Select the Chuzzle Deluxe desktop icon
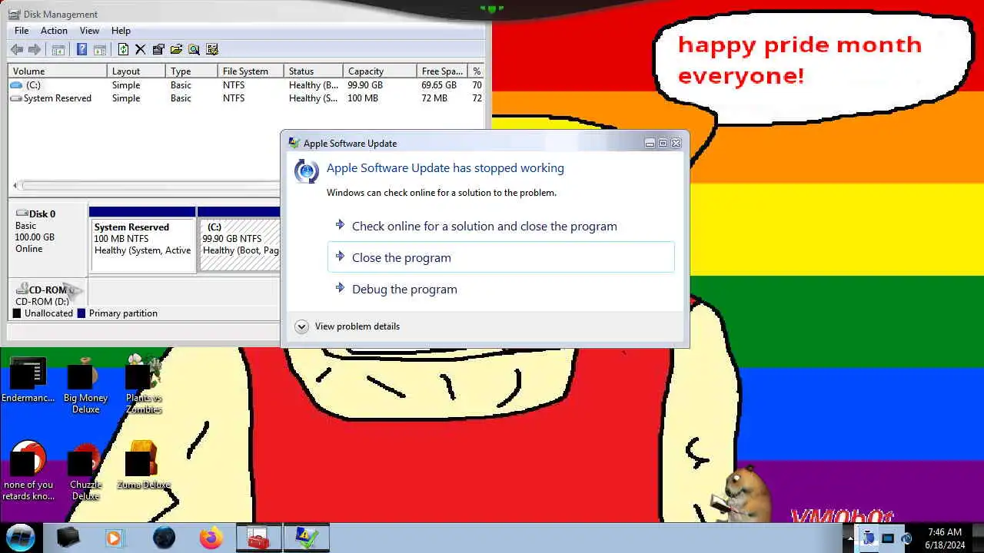Viewport: 984px width, 553px height. [85, 461]
